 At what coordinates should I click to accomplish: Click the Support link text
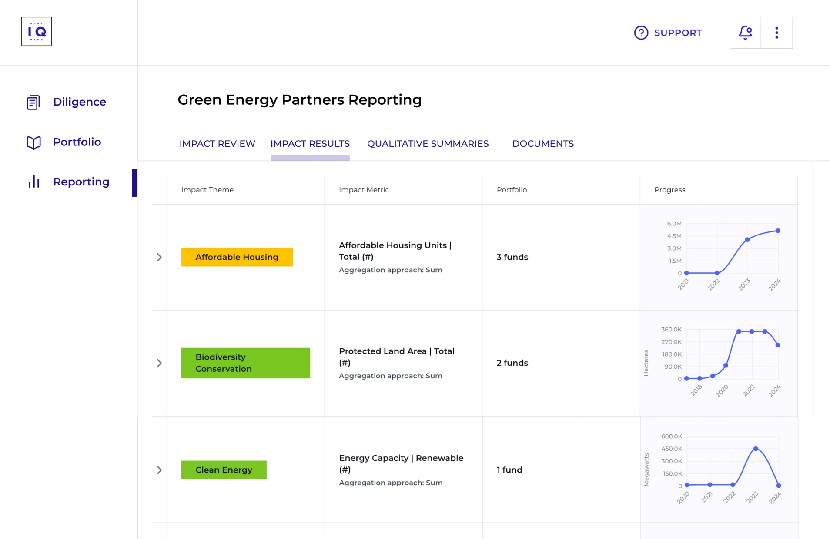click(x=678, y=33)
